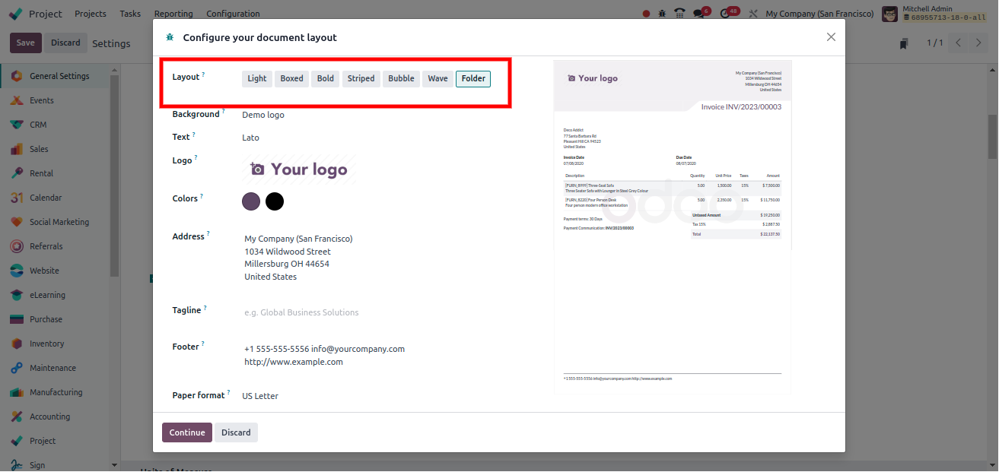Viewport: 999px width, 472px height.
Task: Discard the document layout changes
Action: coord(236,432)
